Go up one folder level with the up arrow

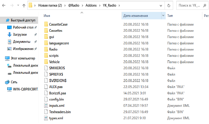click(24, 6)
